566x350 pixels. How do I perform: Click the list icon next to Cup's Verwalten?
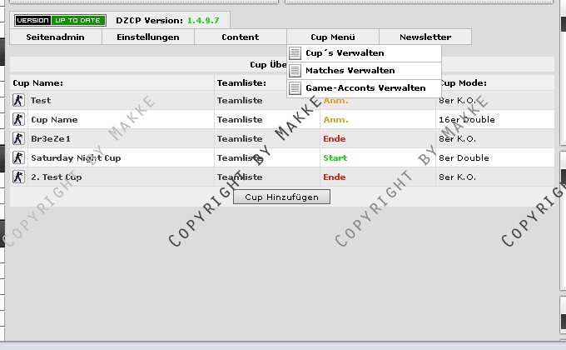click(295, 53)
